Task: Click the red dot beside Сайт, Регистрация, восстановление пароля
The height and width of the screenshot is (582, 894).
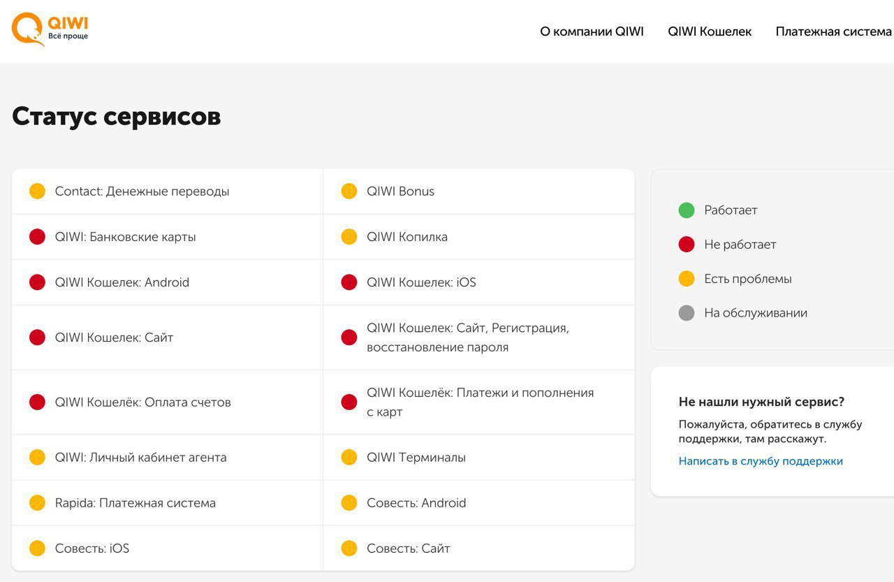Action: pyautogui.click(x=349, y=337)
